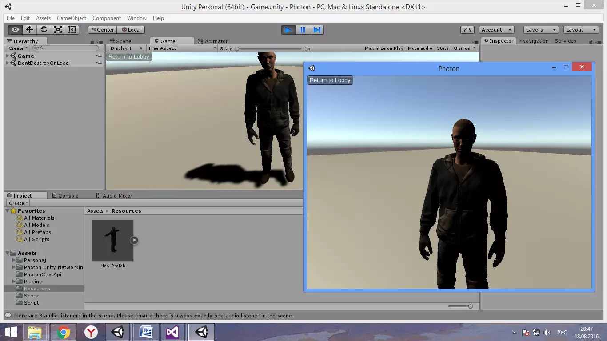
Task: Open the Free Aspect dropdown
Action: click(182, 48)
